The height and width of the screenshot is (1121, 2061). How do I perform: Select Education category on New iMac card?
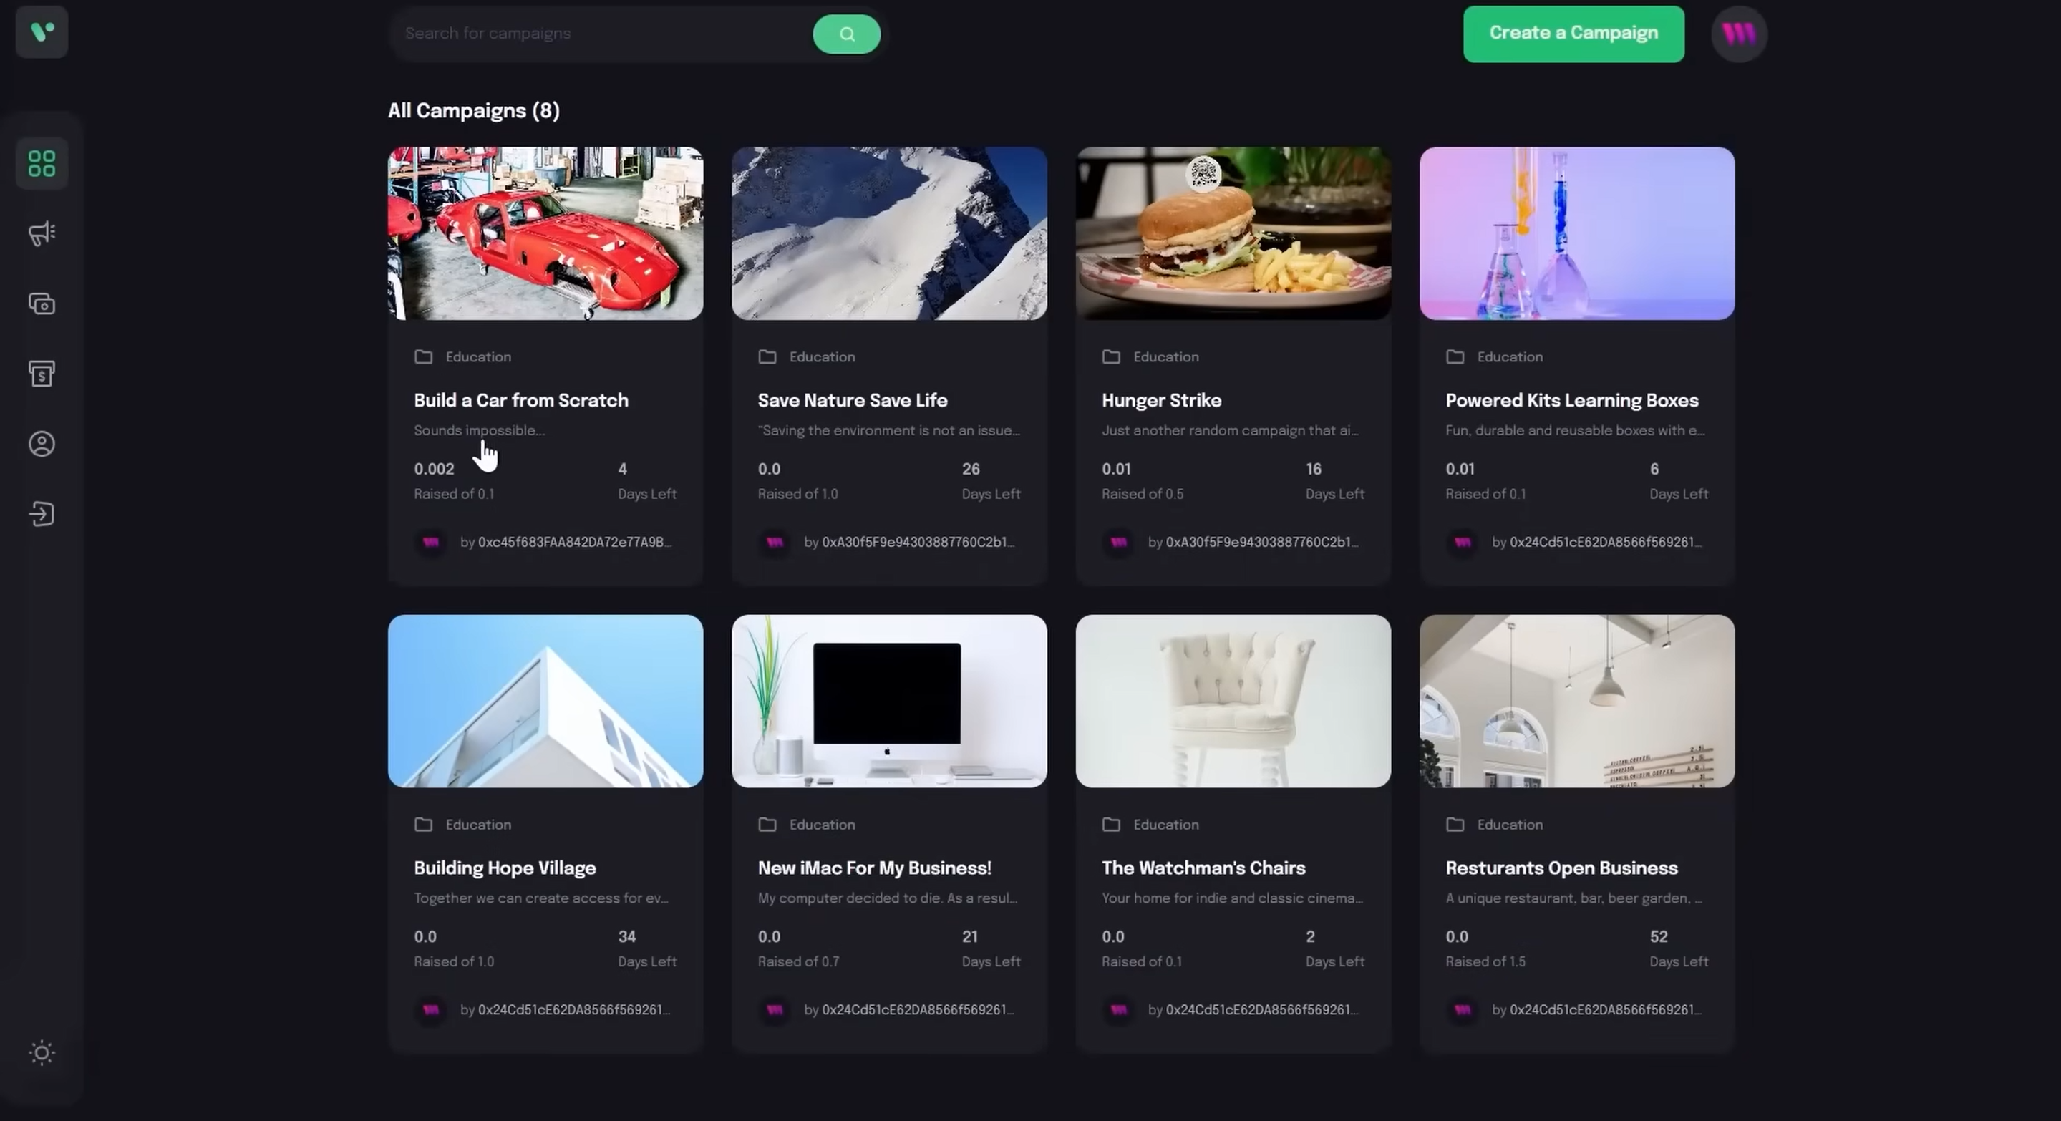click(x=822, y=824)
